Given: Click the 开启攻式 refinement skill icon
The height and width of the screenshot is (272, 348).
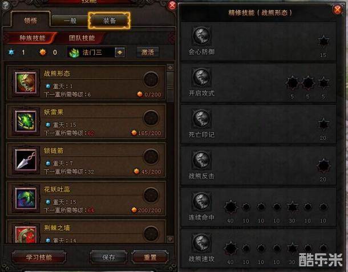Looking at the screenshot, I should coord(201,77).
